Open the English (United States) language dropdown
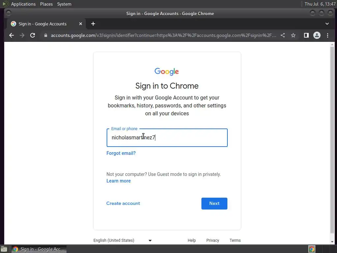The height and width of the screenshot is (253, 337). tap(122, 240)
